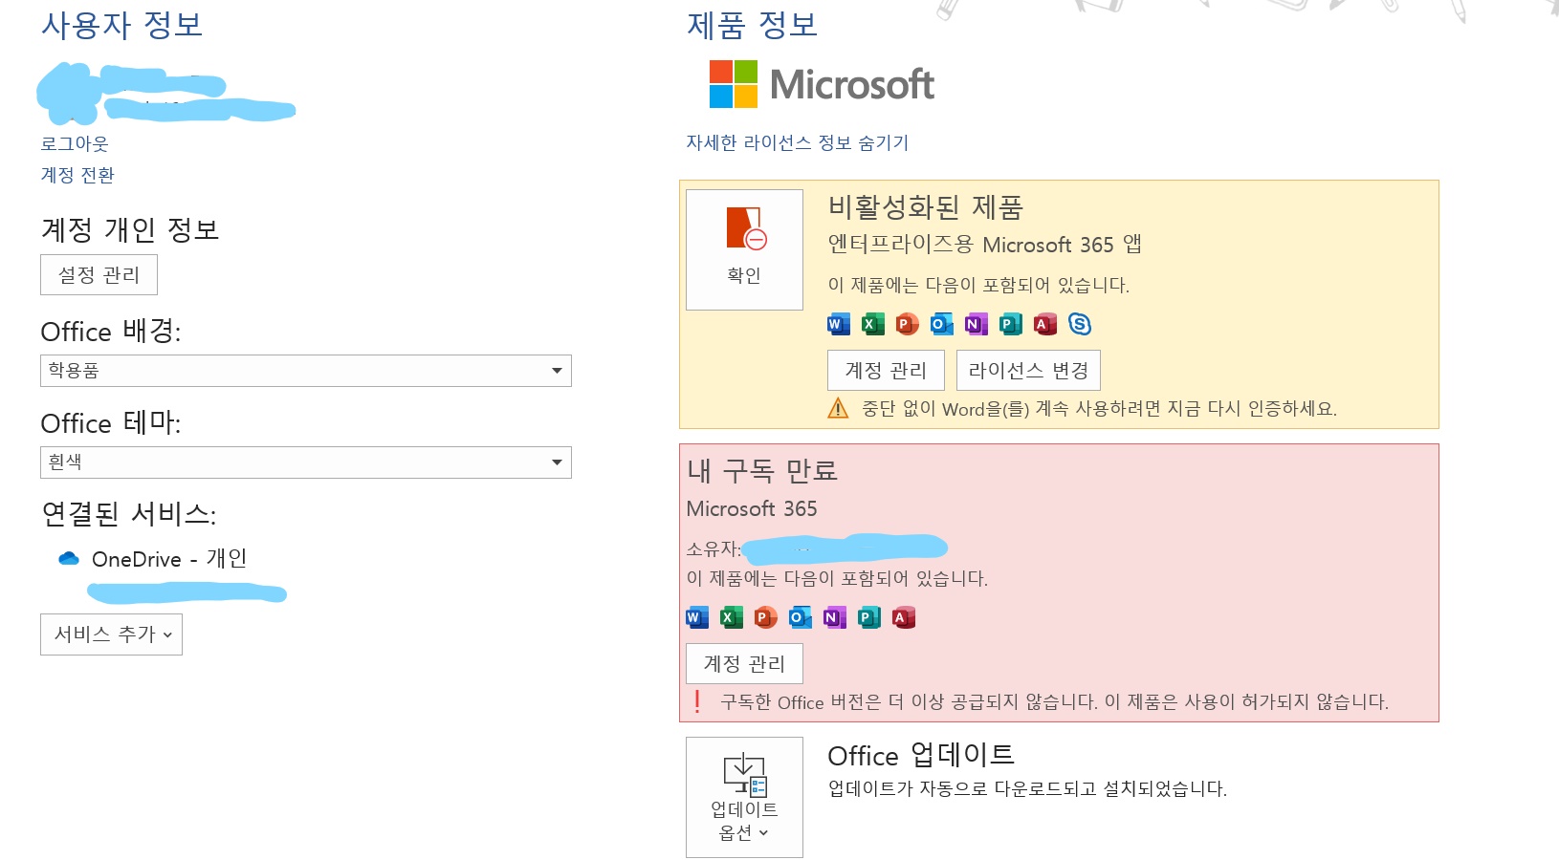Screen dimensions: 1559x860
Task: Click the 엔터프라이즈용 Microsoft 365 앱 text
Action: pyautogui.click(x=985, y=245)
